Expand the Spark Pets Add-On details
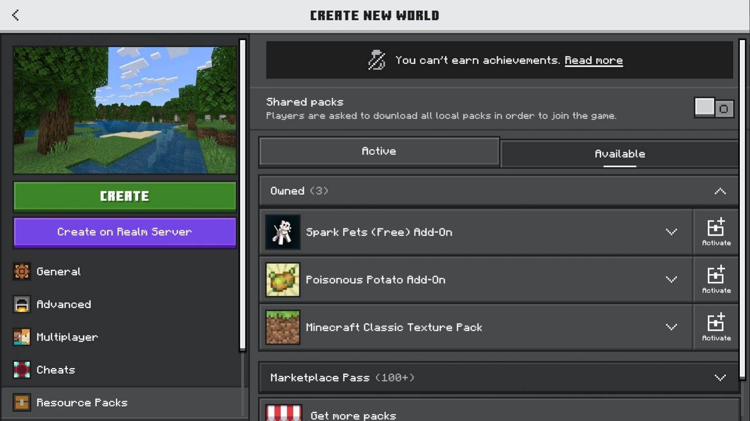 [x=671, y=232]
